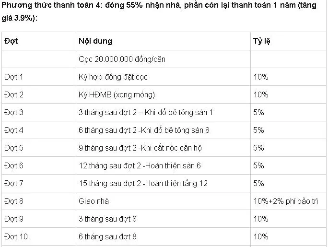Click the 'Ký HĐMB (xong móng)' cell
Image resolution: width=328 pixels, height=247 pixels.
(117, 94)
